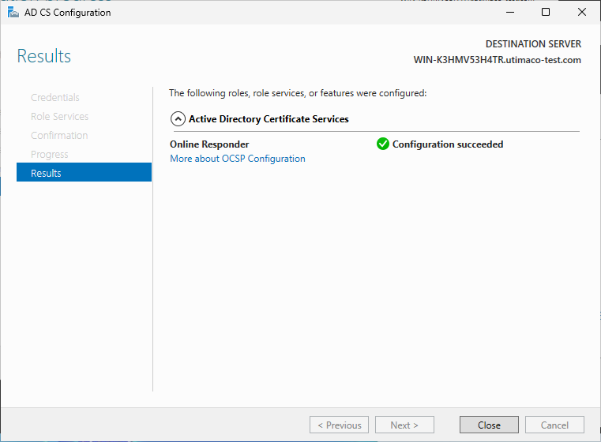Minimize the AD CS Configuration window

point(509,13)
